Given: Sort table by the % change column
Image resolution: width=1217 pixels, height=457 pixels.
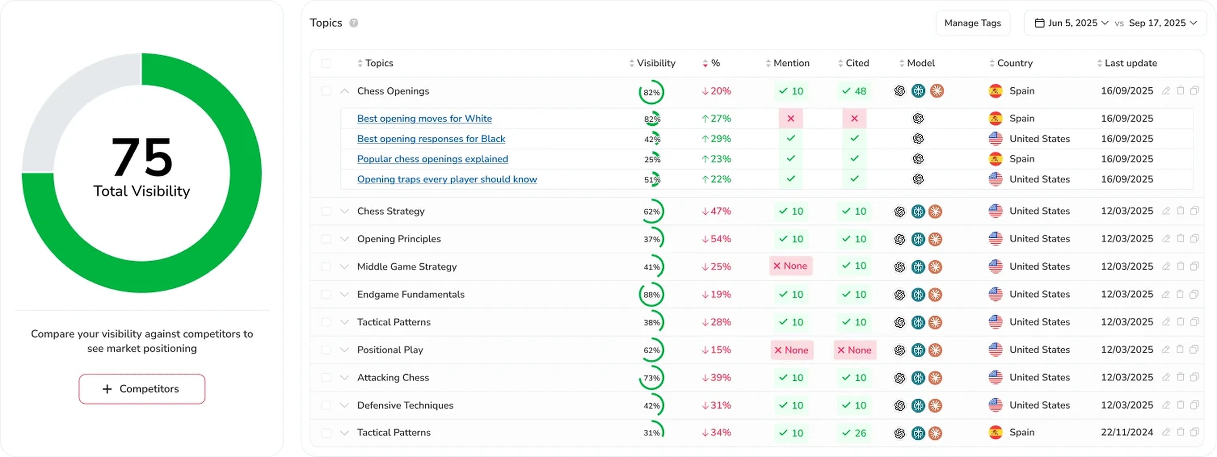Looking at the screenshot, I should point(711,63).
